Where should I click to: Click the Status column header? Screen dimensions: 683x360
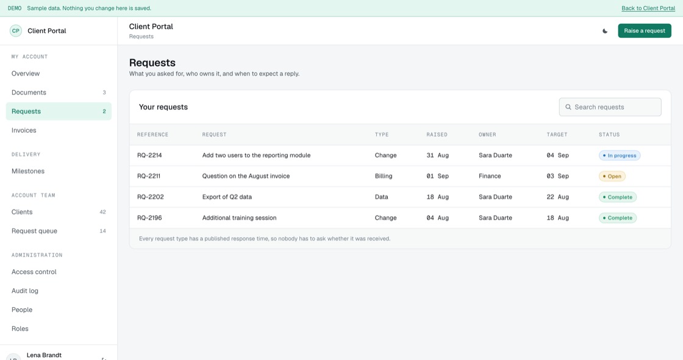pyautogui.click(x=609, y=135)
